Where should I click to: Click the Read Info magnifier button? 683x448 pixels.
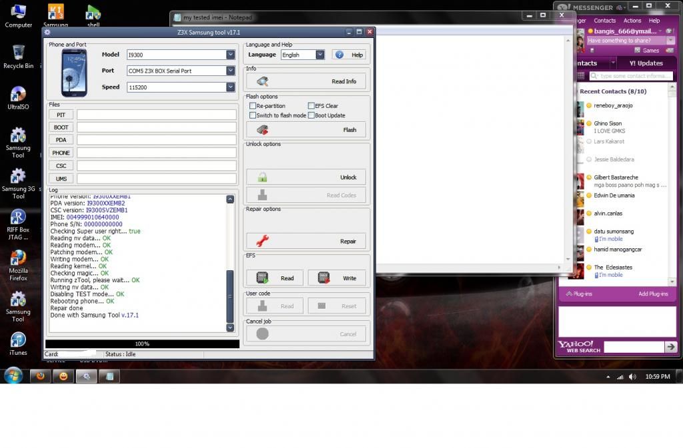click(306, 81)
